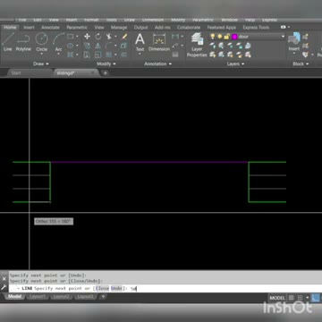Open Layer Properties manager

pos(197,45)
